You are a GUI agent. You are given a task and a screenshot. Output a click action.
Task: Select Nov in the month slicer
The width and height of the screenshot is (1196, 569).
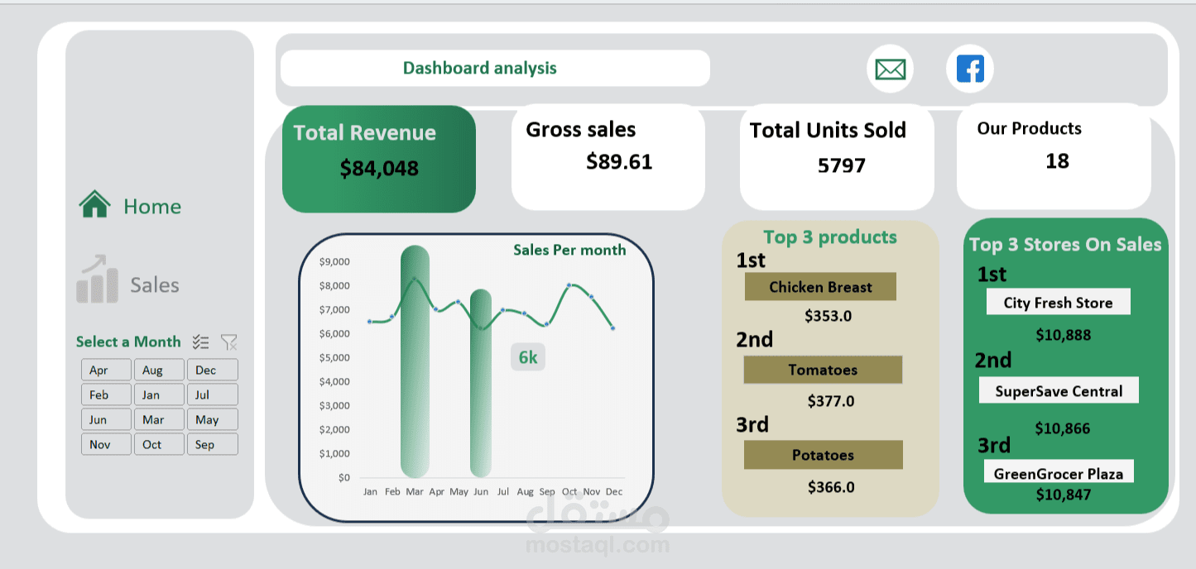[x=106, y=444]
